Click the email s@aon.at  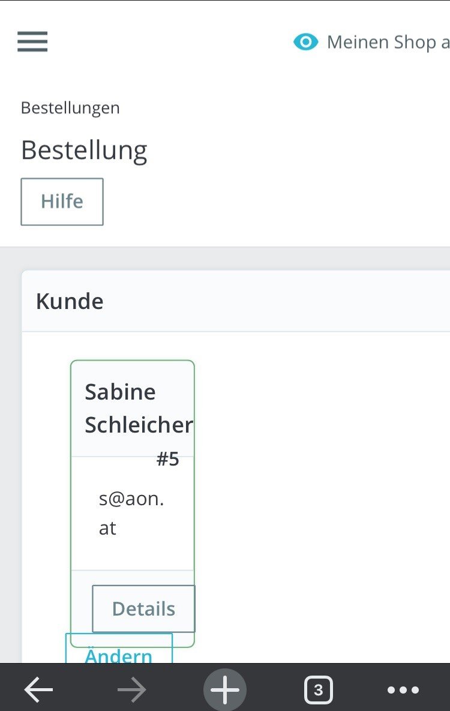pos(131,514)
